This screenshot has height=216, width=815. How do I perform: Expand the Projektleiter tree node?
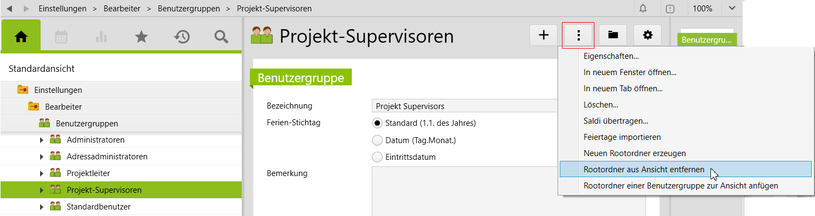[x=42, y=173]
